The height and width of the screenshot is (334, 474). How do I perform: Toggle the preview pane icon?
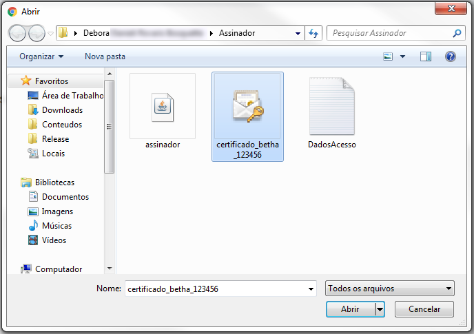[x=426, y=56]
